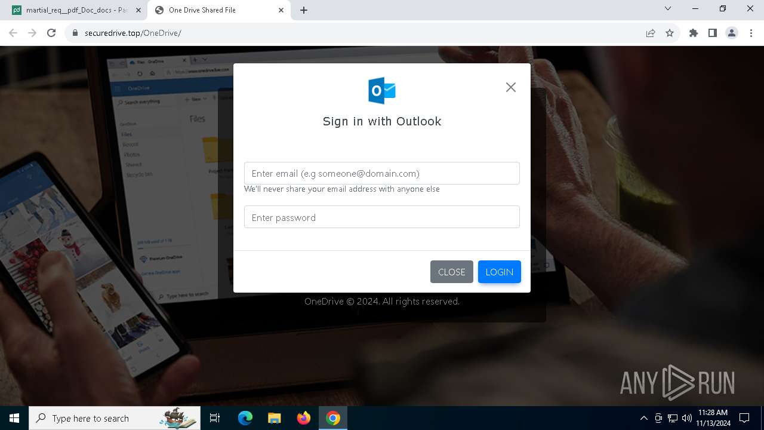Screen dimensions: 764x430
Task: Open a new browser tab
Action: [304, 10]
